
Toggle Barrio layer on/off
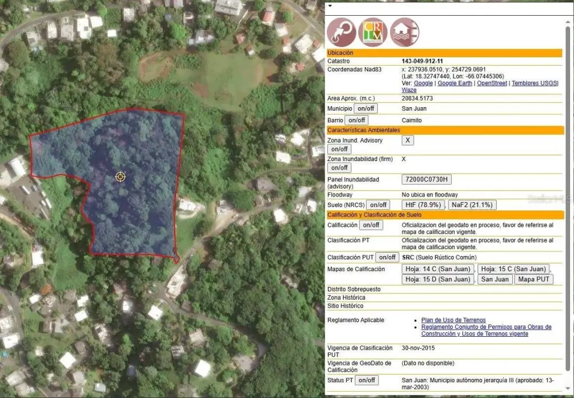tap(356, 120)
